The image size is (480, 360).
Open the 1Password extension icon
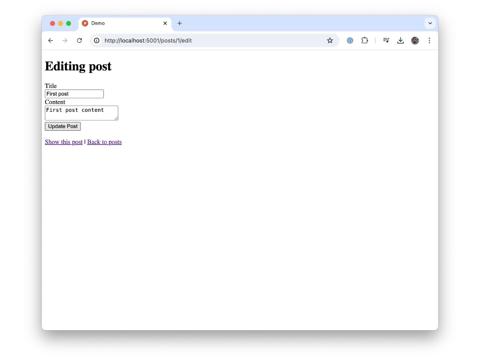pyautogui.click(x=350, y=40)
